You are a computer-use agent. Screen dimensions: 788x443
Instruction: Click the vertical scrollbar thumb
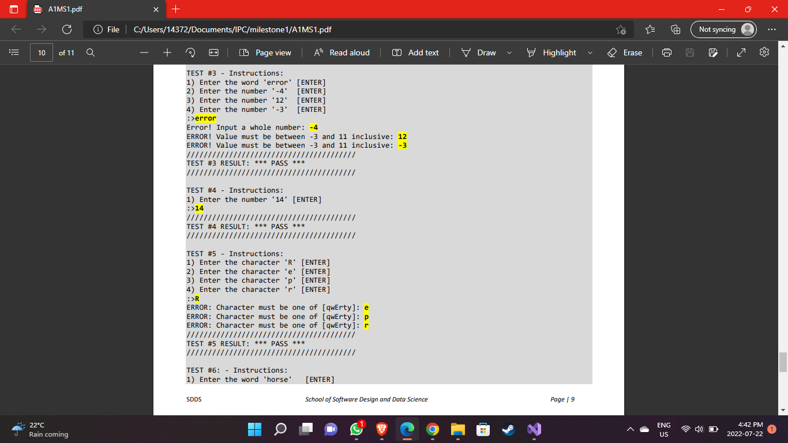pos(783,362)
